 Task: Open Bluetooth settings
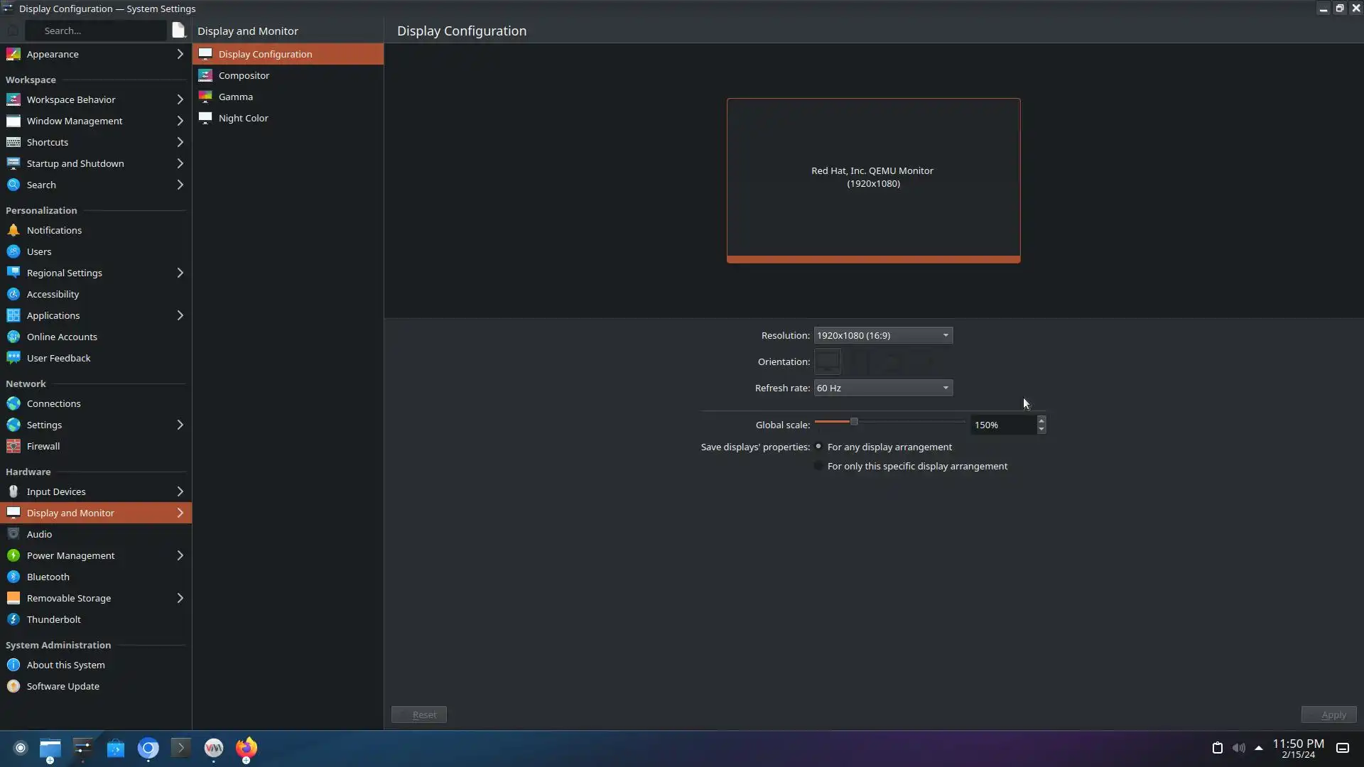48,577
